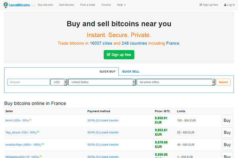Select the Quick Buy tab
The image size is (238, 158).
[107, 71]
